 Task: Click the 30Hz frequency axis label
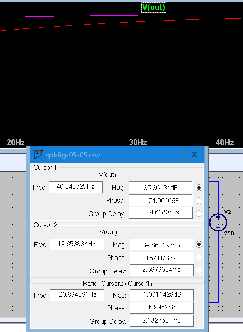point(138,142)
